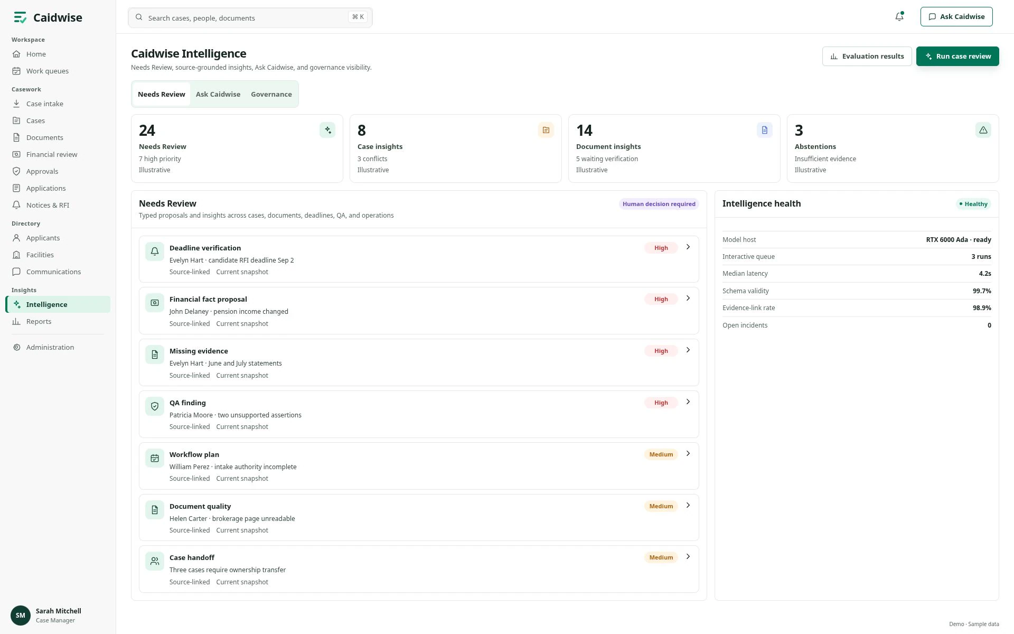1014x634 pixels.
Task: Click the folder icon on Case insights card
Action: click(x=546, y=130)
